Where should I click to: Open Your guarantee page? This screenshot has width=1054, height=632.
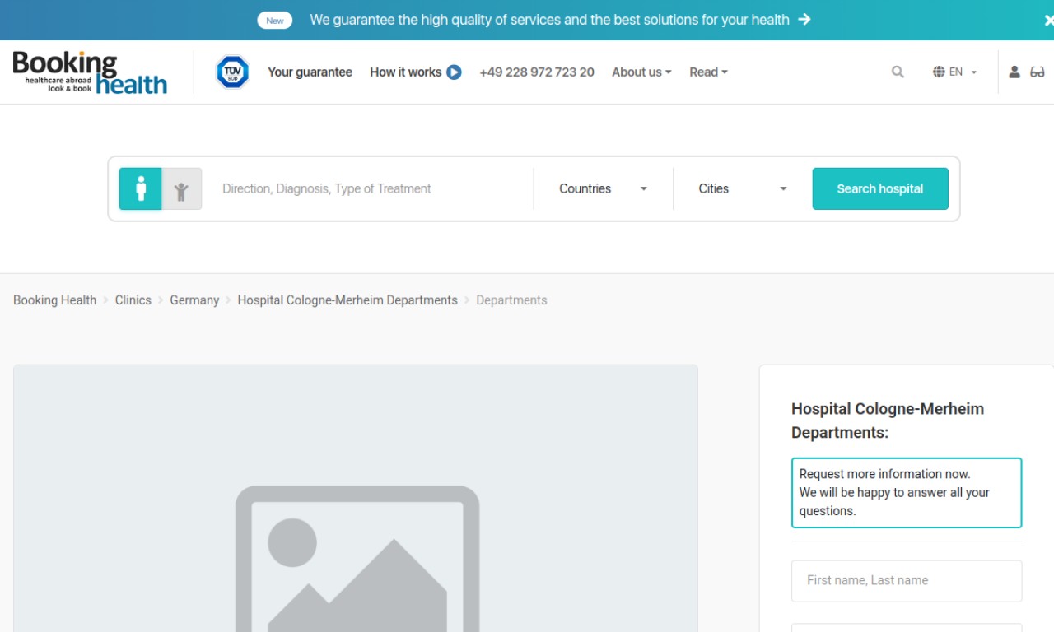click(x=310, y=72)
